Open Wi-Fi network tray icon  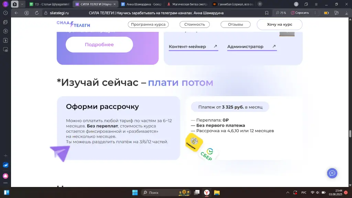312,192
